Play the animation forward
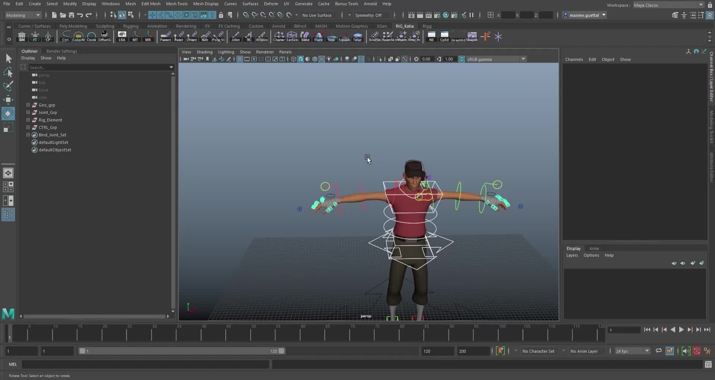 tap(681, 330)
